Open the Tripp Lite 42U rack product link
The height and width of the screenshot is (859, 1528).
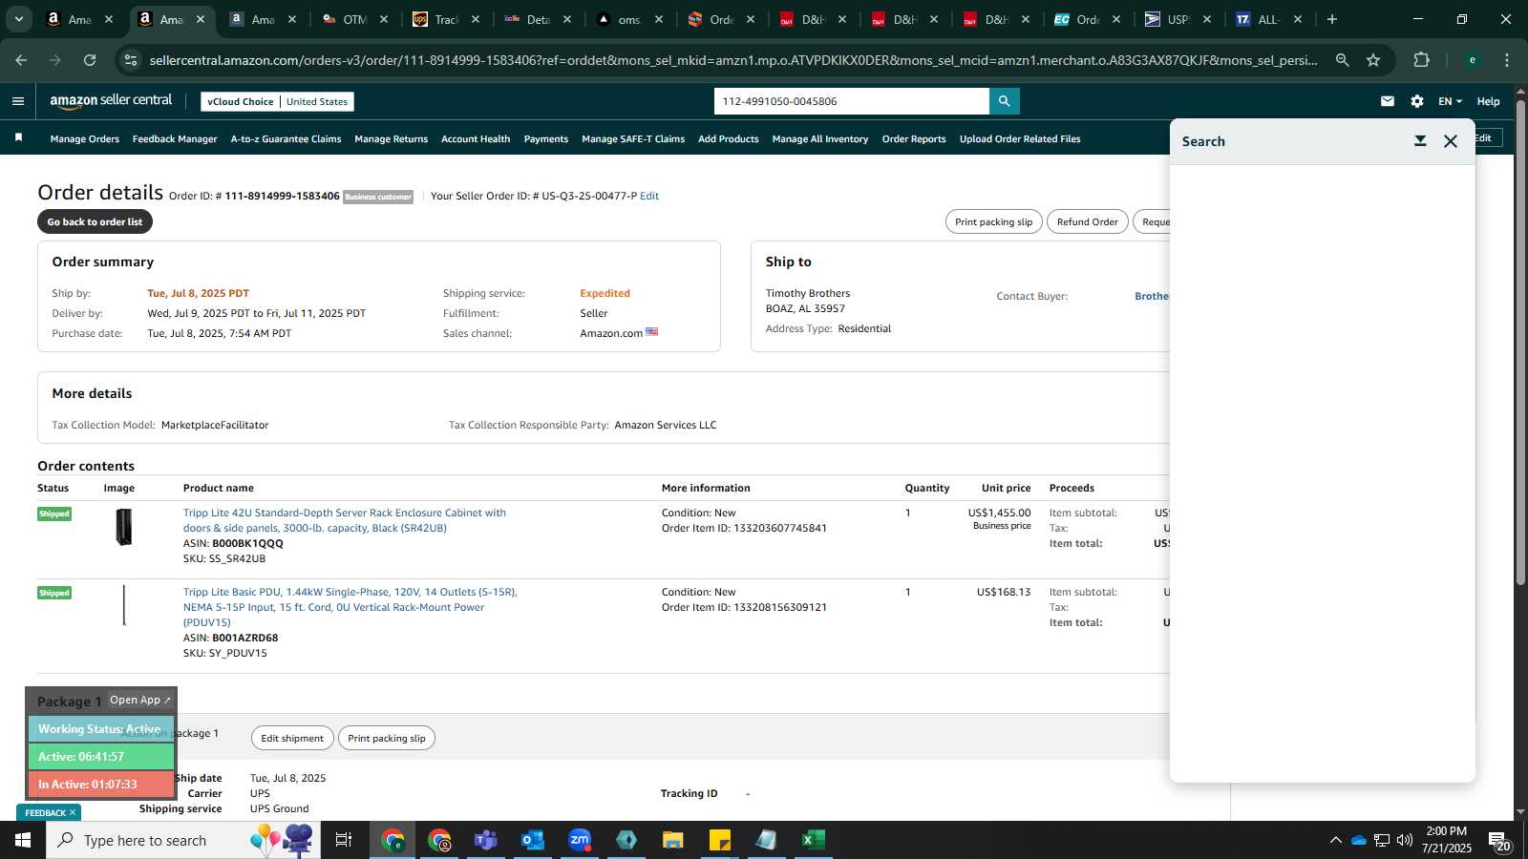click(345, 520)
